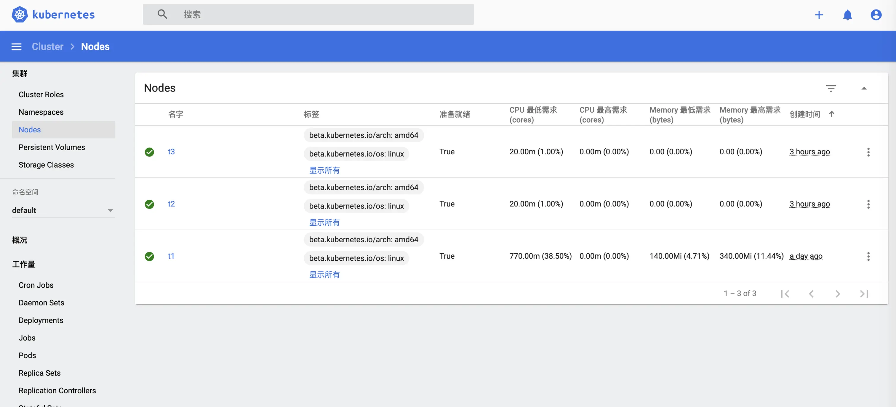This screenshot has width=896, height=407.
Task: Toggle the hamburger navigation menu
Action: (x=16, y=47)
